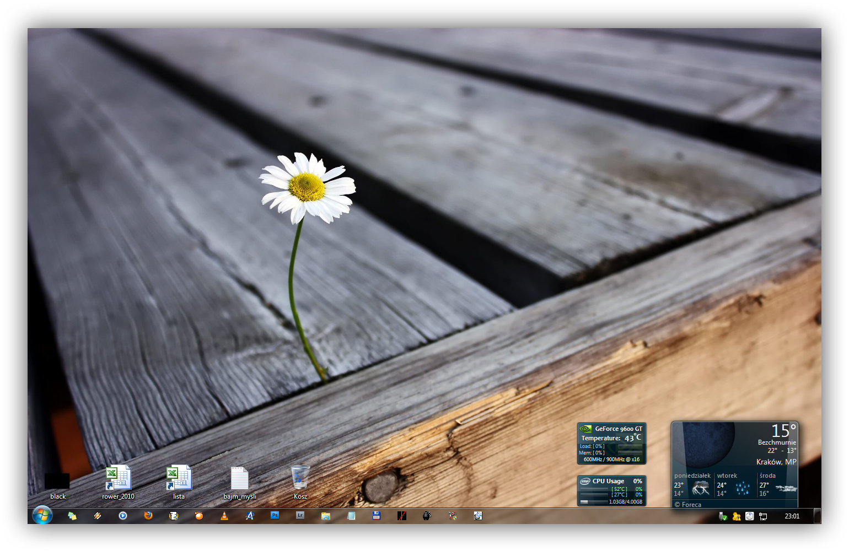This screenshot has height=551, width=849.
Task: Open Lightroom via the Lr icon
Action: (300, 515)
